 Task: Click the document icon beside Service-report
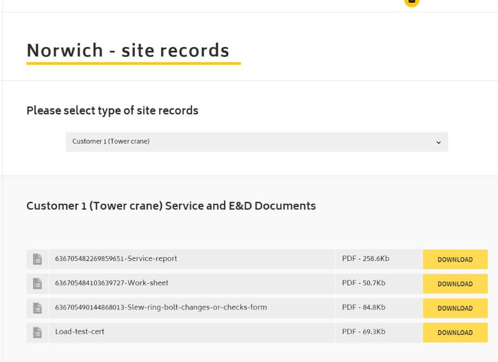click(37, 259)
